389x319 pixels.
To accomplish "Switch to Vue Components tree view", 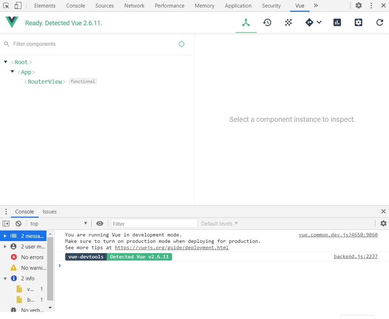I will [246, 23].
